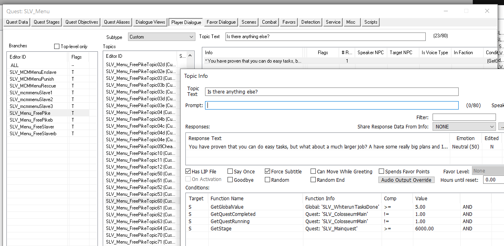Tick the Goodbye checkbox
This screenshot has width=504, height=246.
tap(230, 180)
